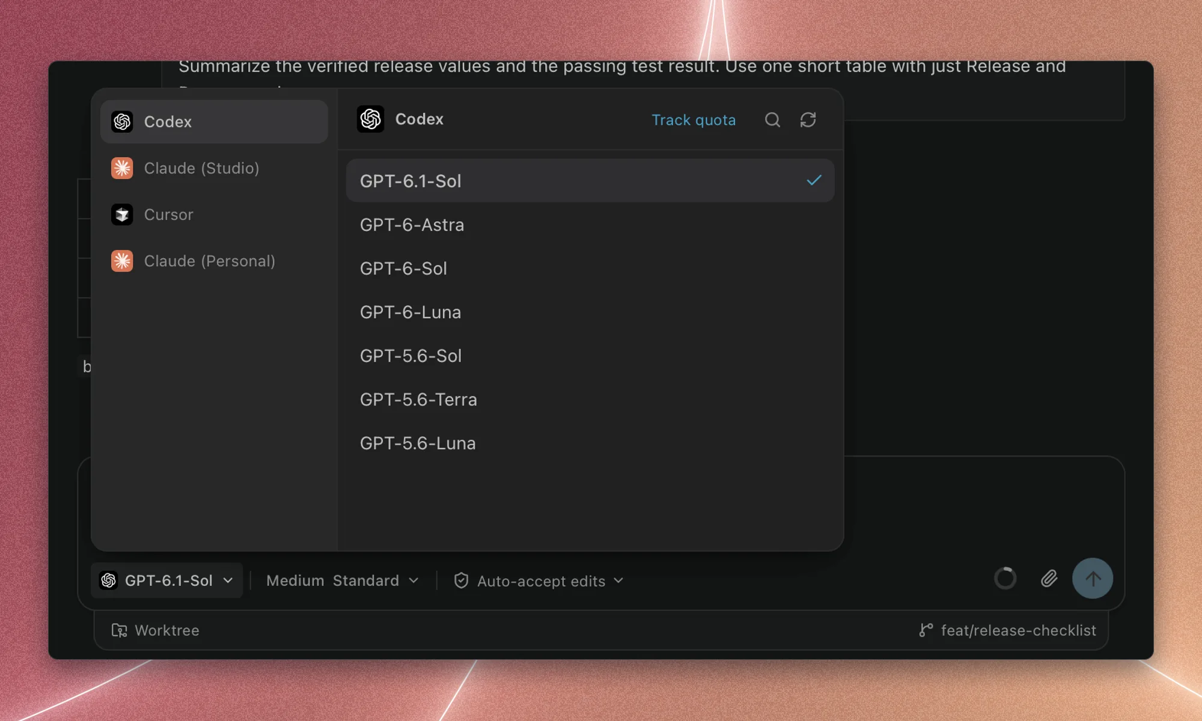1202x721 pixels.
Task: Pick the GPT-5.6-Sol model
Action: (x=590, y=356)
